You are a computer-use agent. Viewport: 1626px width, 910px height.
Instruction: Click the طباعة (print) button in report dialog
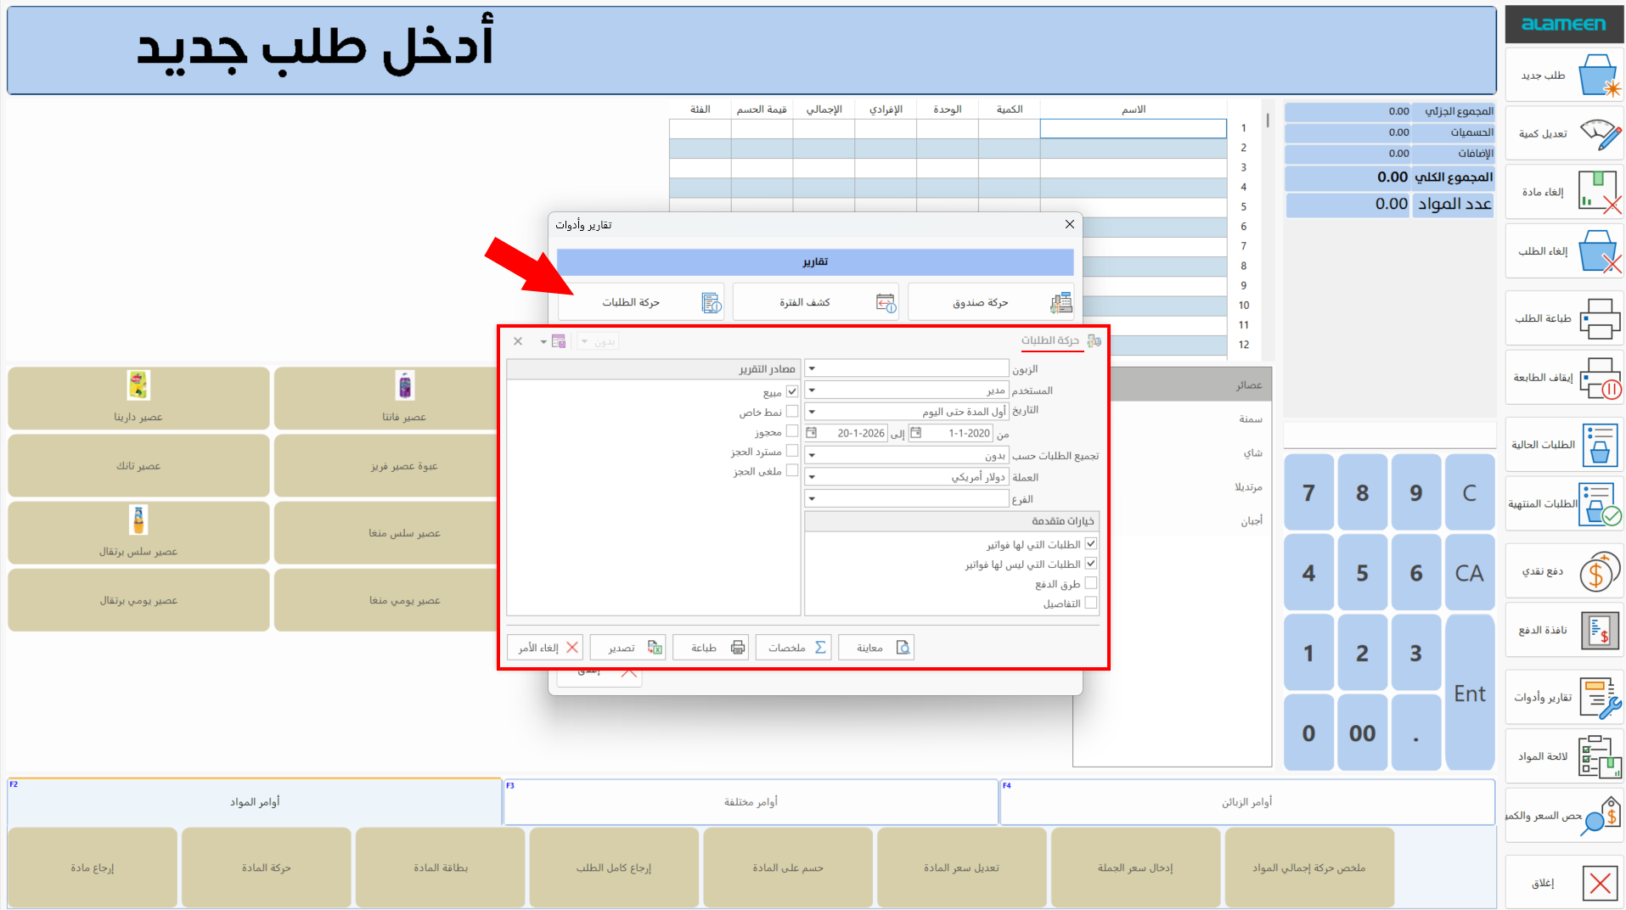tap(711, 648)
